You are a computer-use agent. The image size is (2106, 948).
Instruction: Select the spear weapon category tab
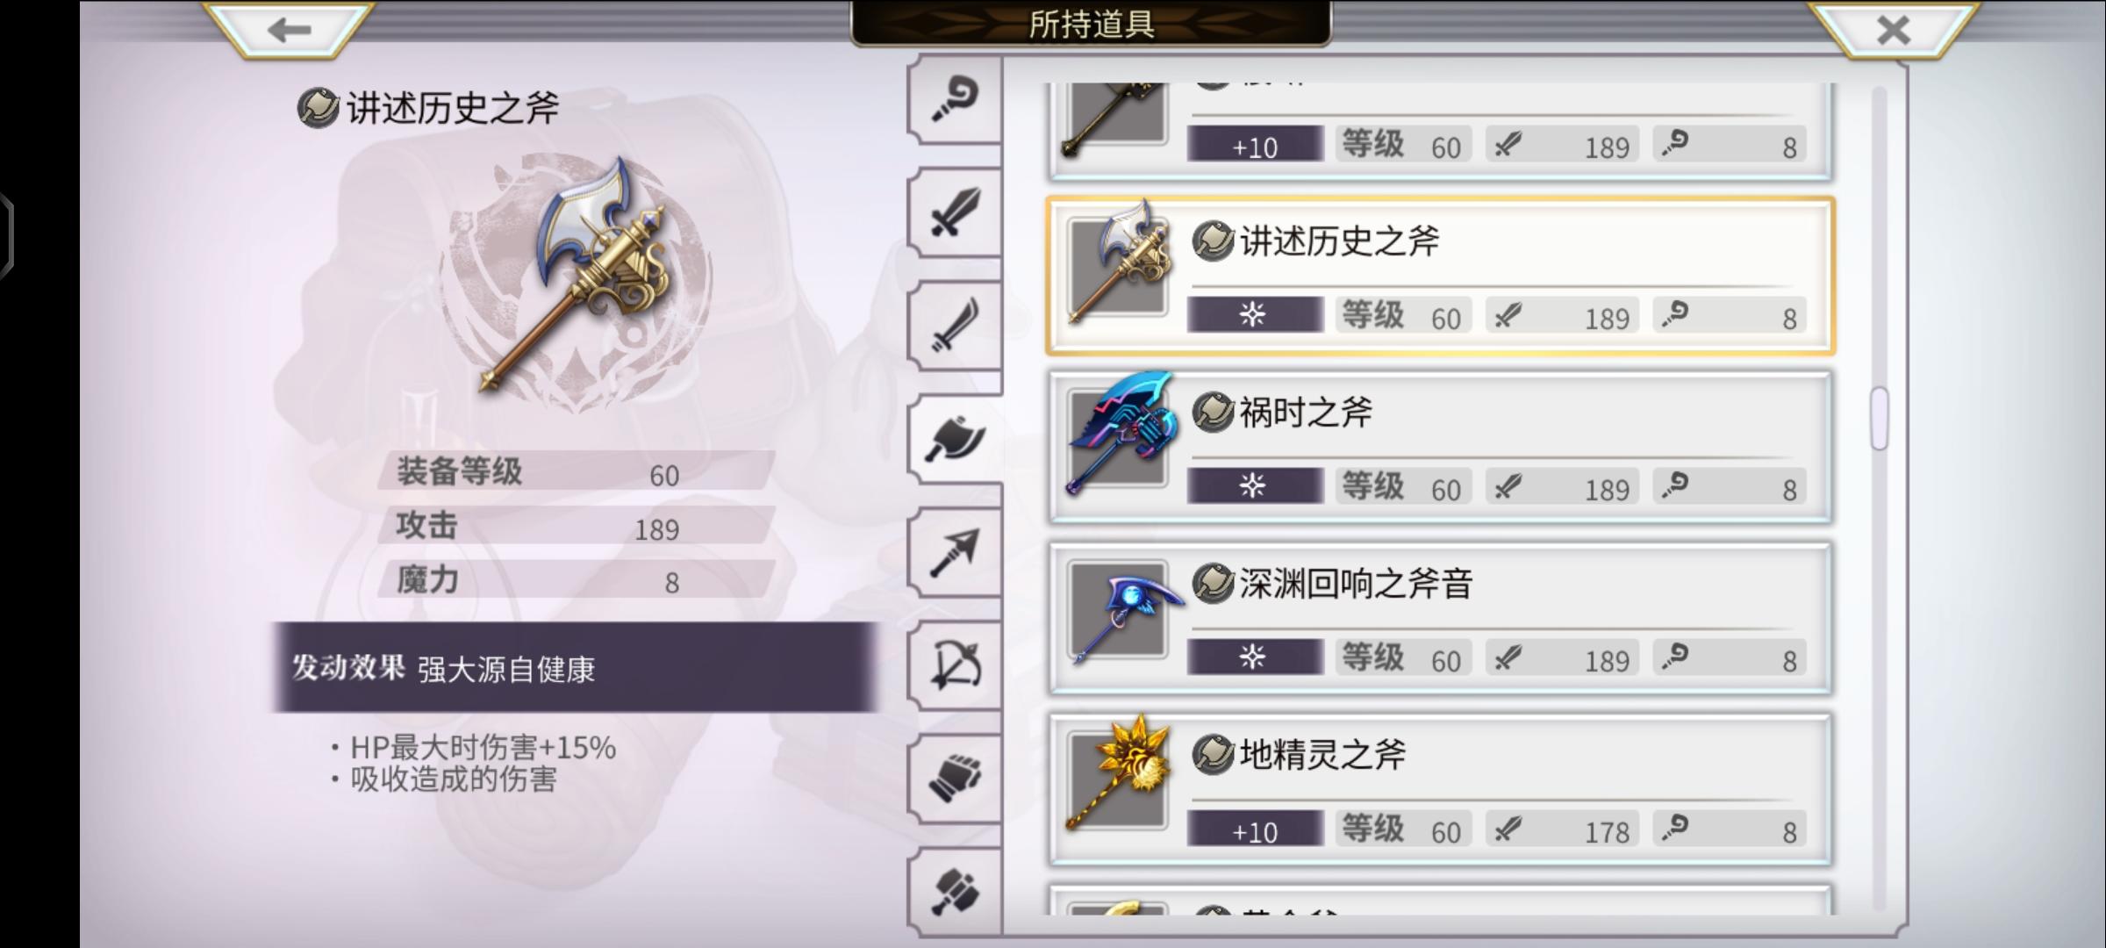(955, 552)
